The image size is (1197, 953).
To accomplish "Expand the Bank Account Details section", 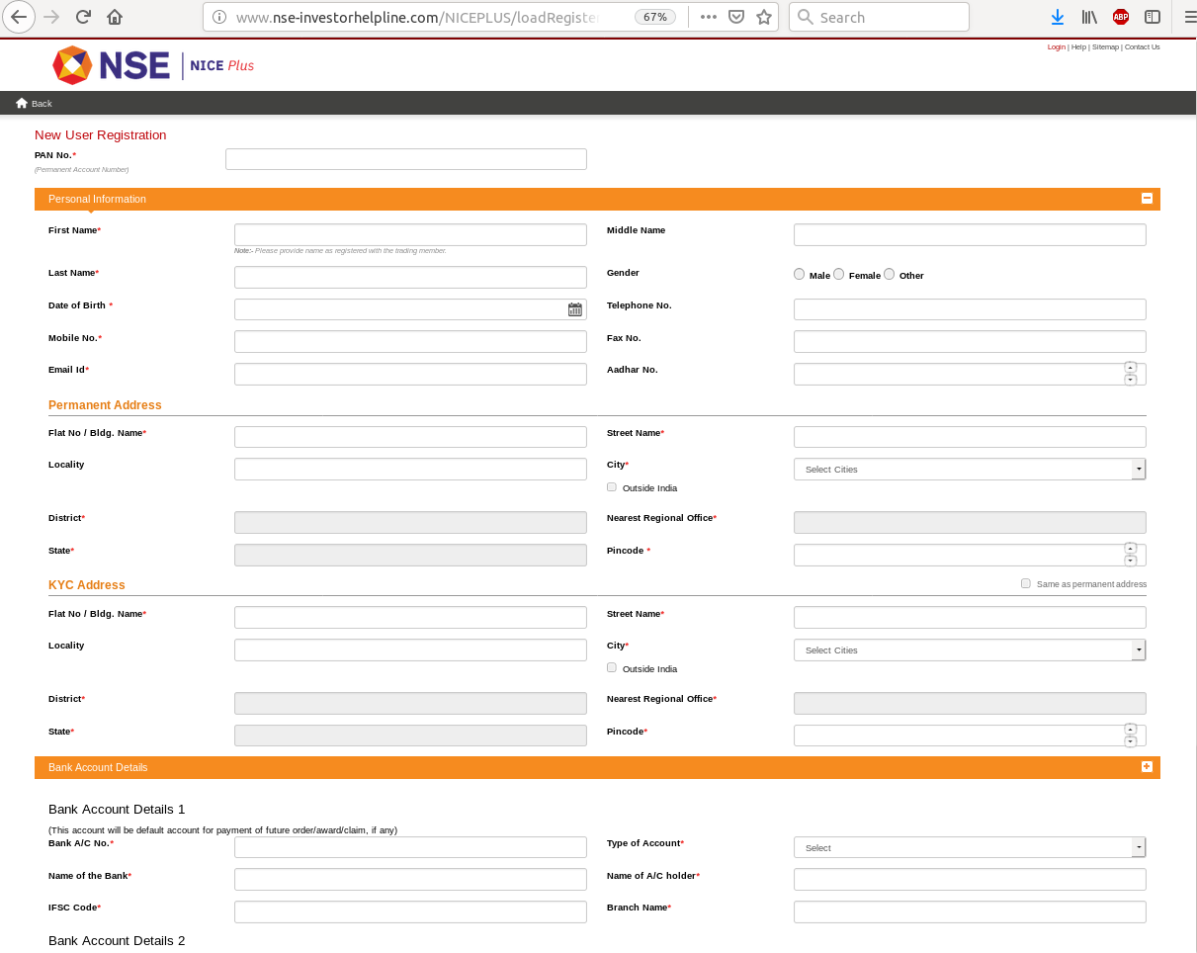I will (1147, 766).
